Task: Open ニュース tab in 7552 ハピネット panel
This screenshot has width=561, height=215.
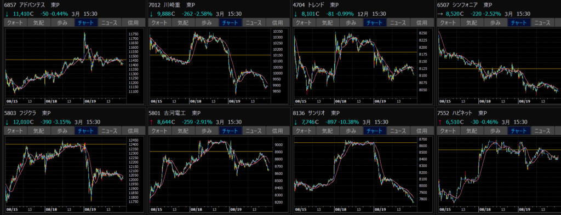Action: click(x=543, y=131)
